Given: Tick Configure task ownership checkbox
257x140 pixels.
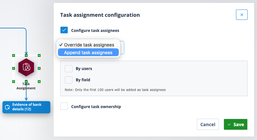Looking at the screenshot, I should tap(64, 106).
